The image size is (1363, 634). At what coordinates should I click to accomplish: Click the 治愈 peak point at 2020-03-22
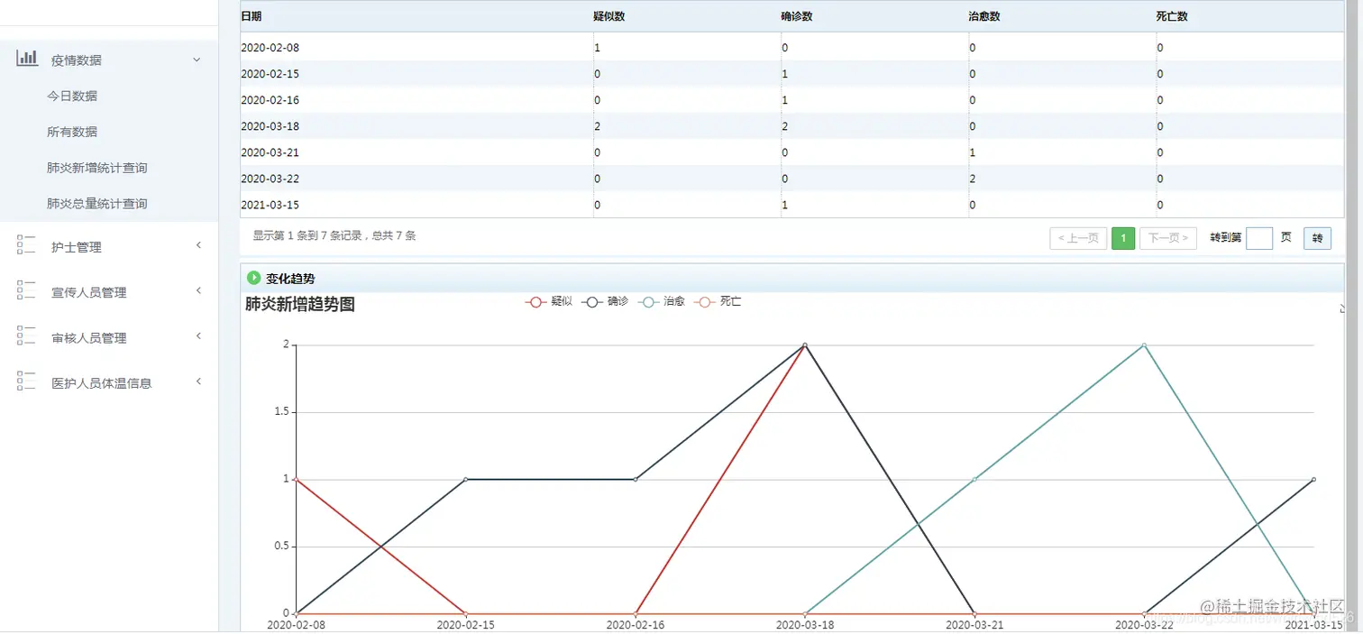tap(1144, 345)
